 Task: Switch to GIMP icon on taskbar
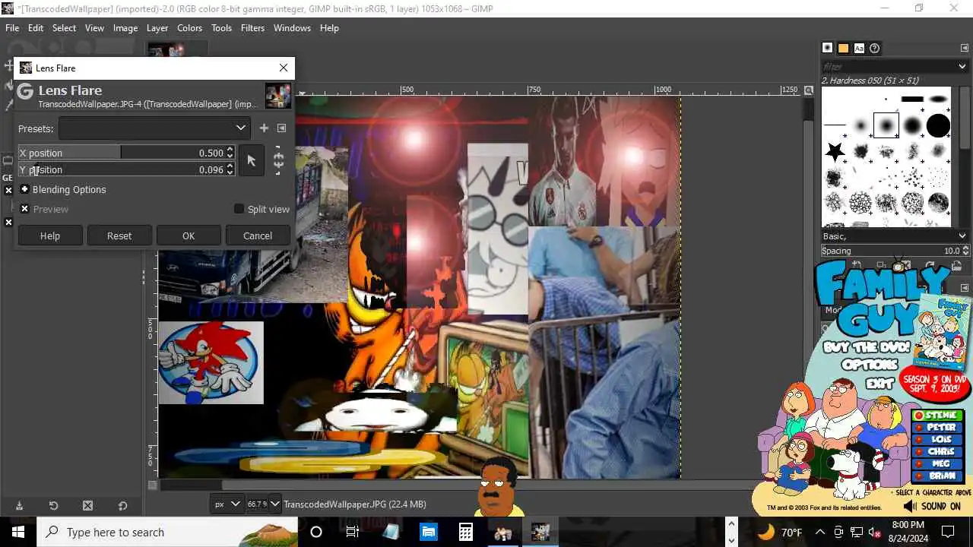[540, 532]
